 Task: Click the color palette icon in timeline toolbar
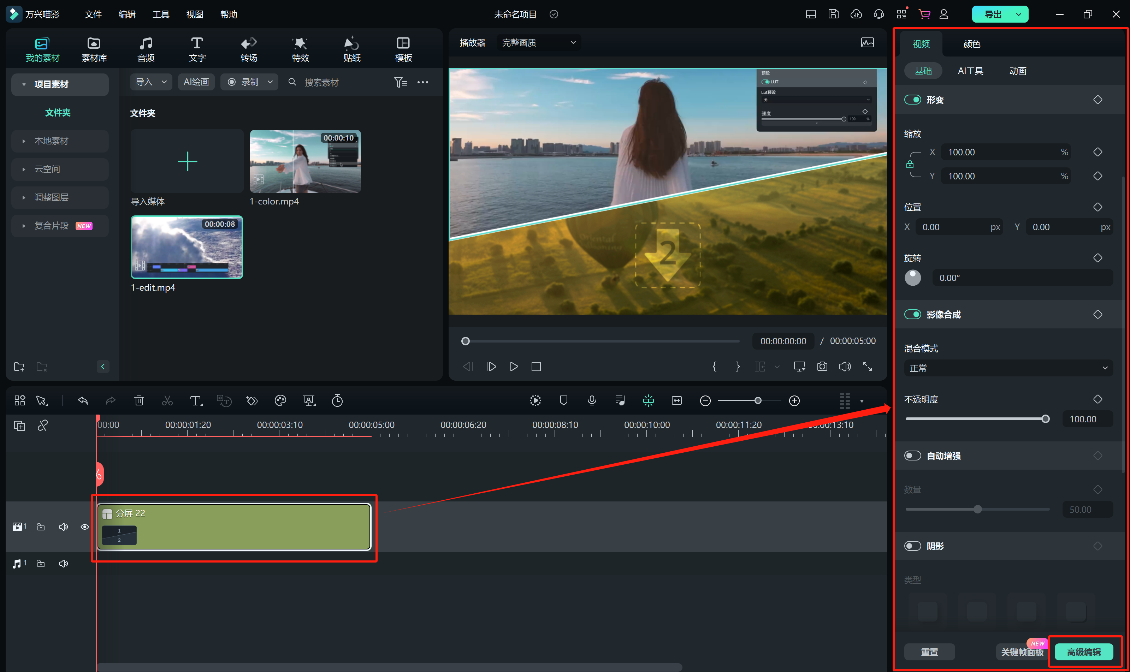click(x=280, y=401)
